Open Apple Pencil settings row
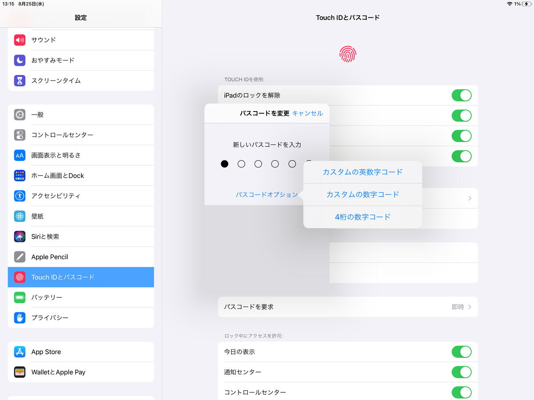This screenshot has width=534, height=400. 81,257
